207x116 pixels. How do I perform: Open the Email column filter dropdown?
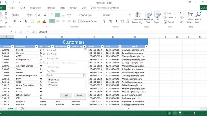(147, 46)
